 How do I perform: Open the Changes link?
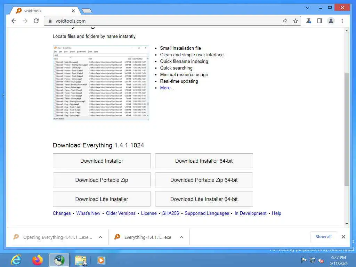pos(62,213)
